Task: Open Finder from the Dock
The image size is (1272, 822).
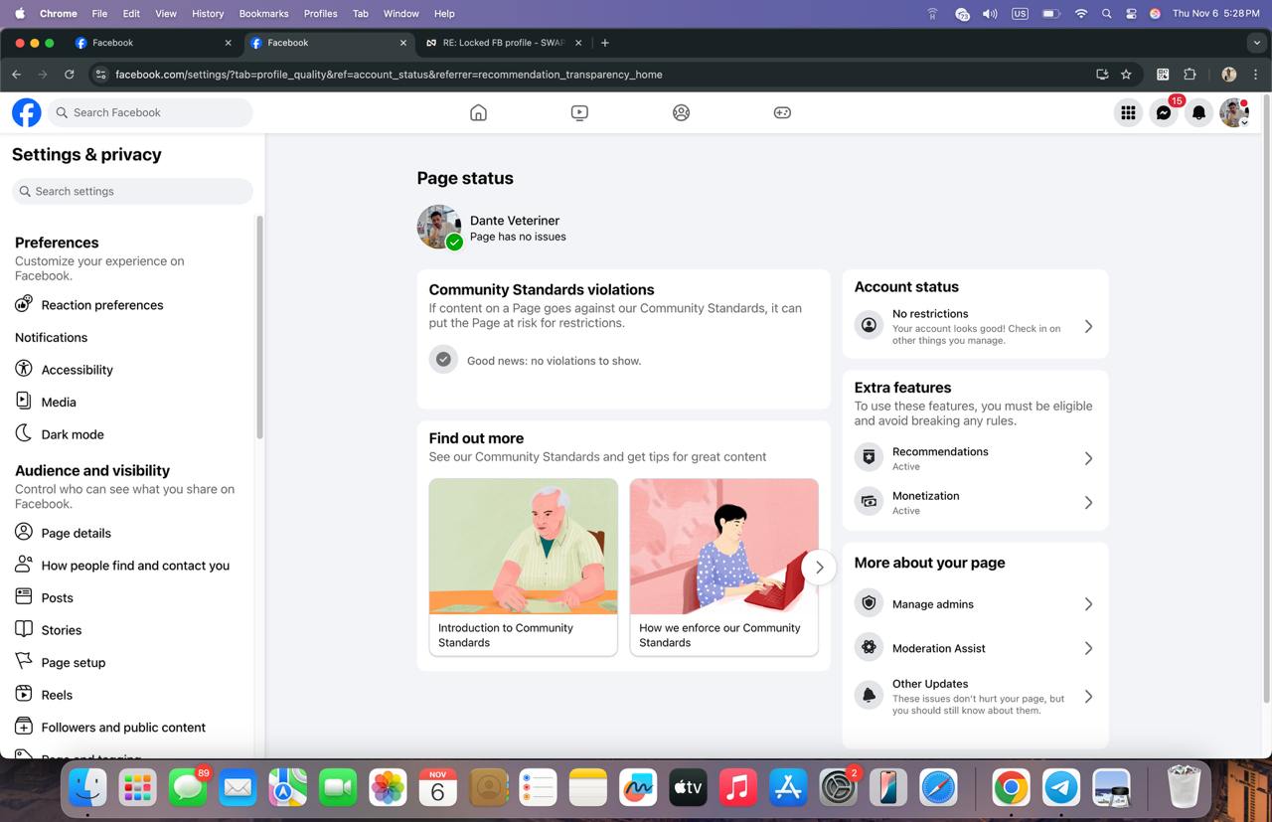Action: 87,788
